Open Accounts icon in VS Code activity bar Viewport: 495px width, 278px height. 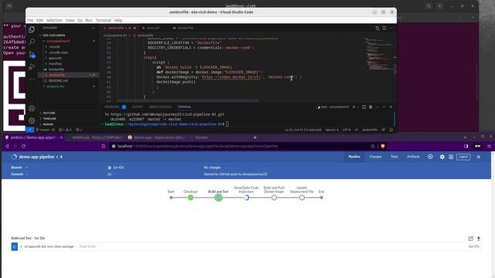32,108
